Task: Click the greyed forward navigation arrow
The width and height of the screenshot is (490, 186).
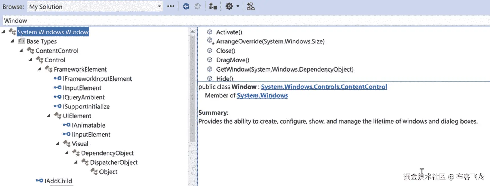Action: point(197,6)
